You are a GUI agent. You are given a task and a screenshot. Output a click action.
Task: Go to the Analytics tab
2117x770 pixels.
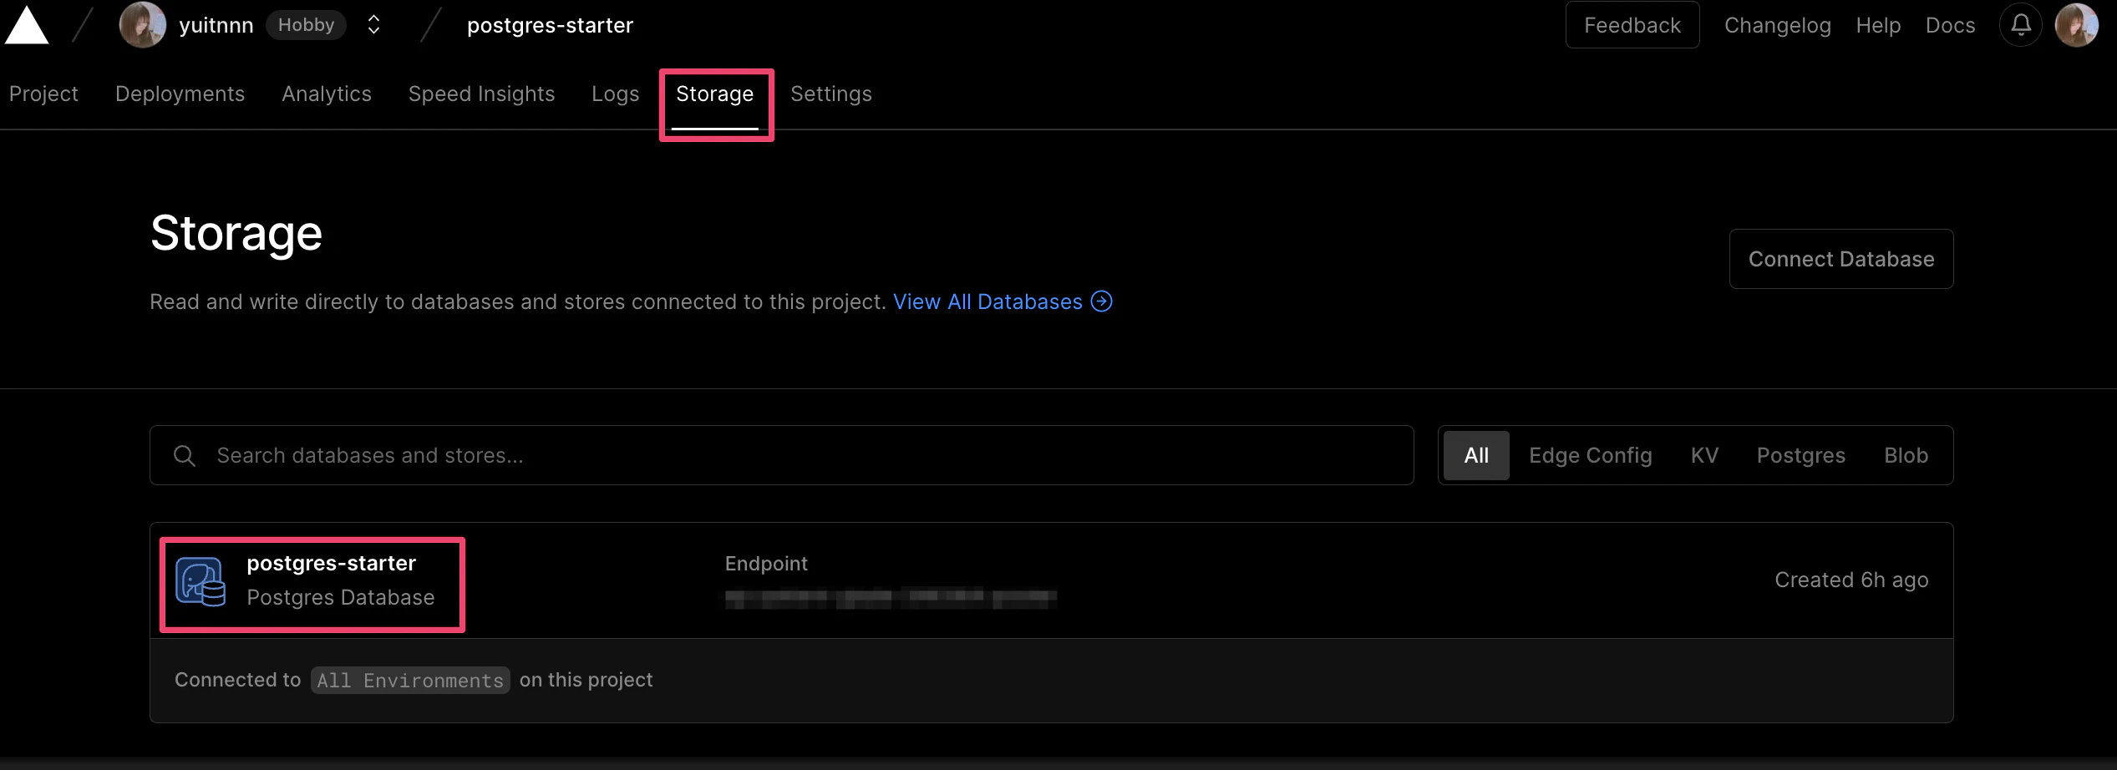(x=327, y=94)
